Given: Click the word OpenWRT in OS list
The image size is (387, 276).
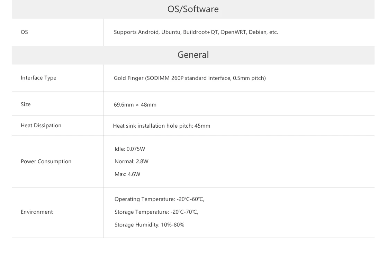Looking at the screenshot, I should 233,32.
